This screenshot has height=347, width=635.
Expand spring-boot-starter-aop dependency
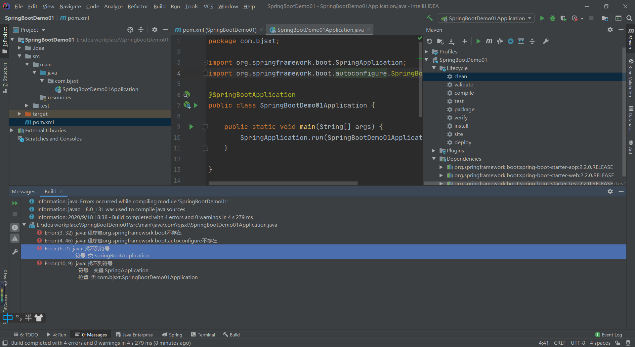[x=441, y=167]
